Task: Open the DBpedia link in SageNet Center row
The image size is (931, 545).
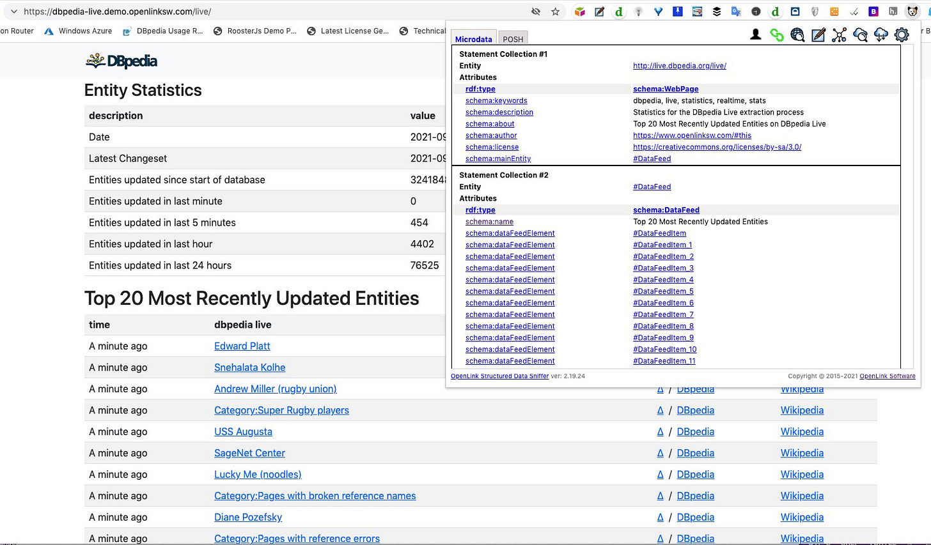Action: click(695, 453)
